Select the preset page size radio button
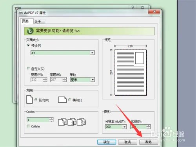 click(x=28, y=45)
